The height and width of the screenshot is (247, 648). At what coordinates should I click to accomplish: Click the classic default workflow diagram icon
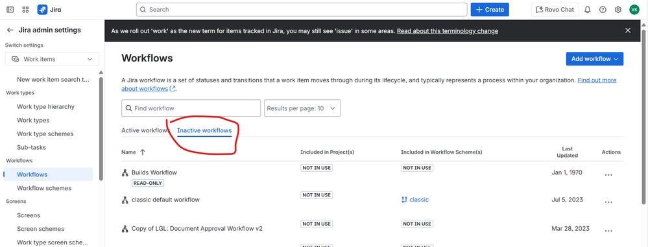pos(125,200)
